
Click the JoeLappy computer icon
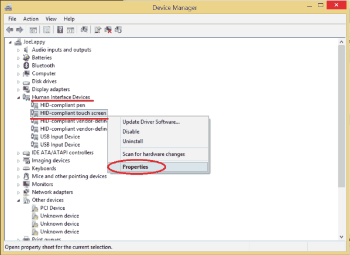[x=18, y=42]
